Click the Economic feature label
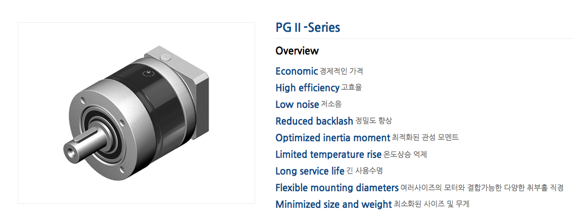Screen dimensions: 584x219 click(297, 71)
